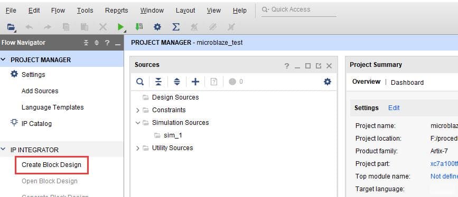This screenshot has height=197, width=458.
Task: Collapse all in Sources panel toolbar
Action: [158, 82]
